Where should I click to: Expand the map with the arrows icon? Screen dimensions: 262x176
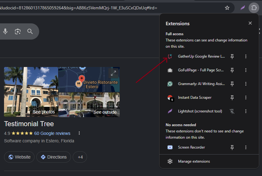click(113, 73)
